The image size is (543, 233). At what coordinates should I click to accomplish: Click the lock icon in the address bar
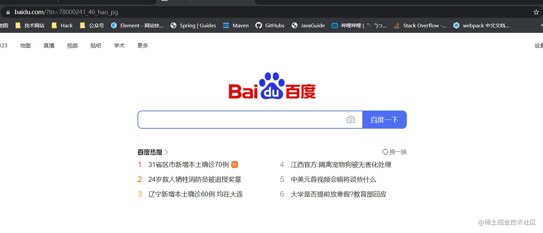click(8, 12)
